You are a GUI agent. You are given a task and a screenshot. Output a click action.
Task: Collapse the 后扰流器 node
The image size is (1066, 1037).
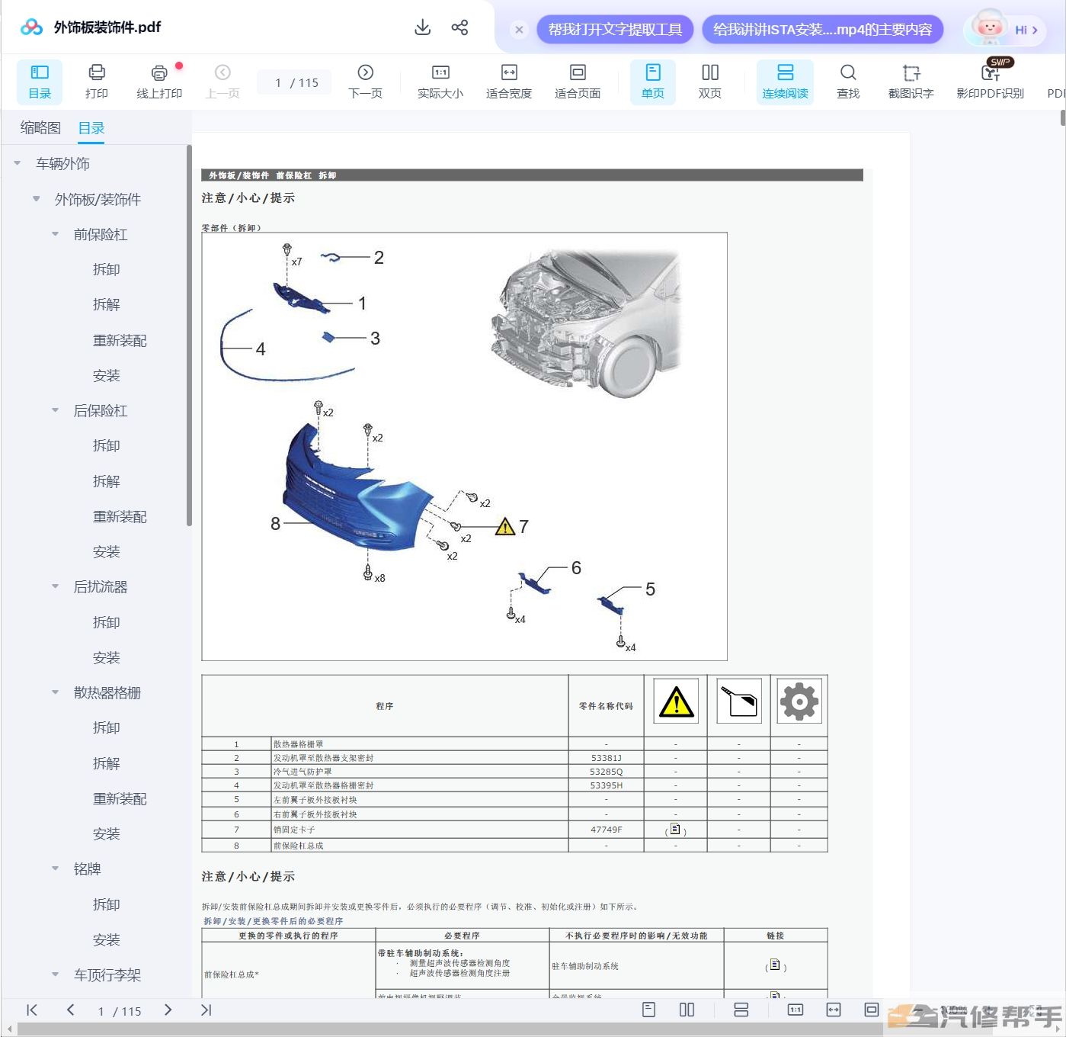(x=55, y=586)
